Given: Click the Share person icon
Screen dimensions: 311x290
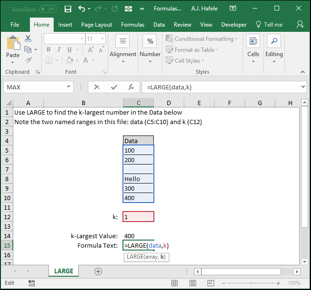Looking at the screenshot, I should click(x=300, y=24).
